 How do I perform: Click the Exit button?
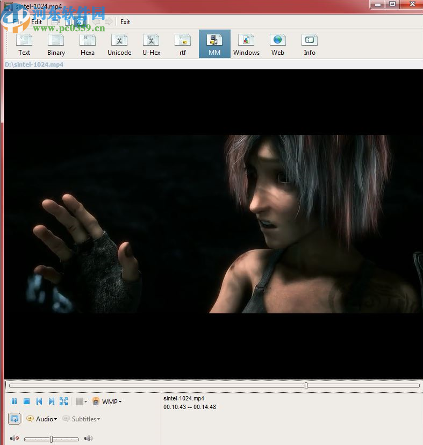pos(125,22)
